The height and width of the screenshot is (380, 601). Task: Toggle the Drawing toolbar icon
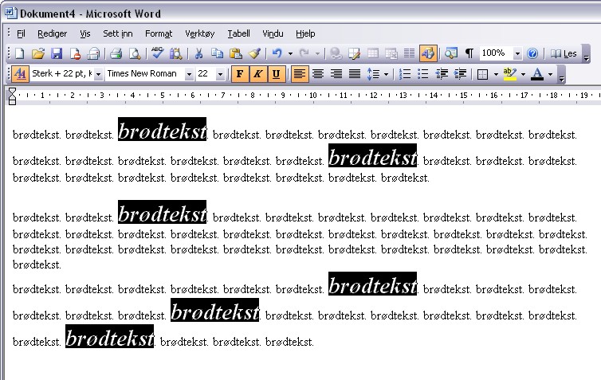428,53
